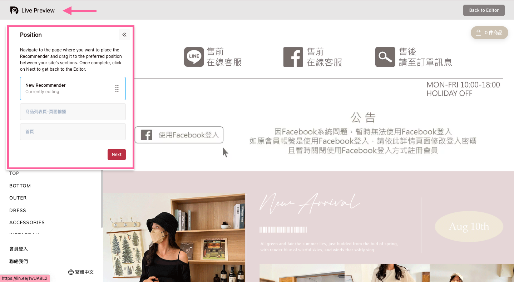Click the HOLIDAY OFF text
The height and width of the screenshot is (282, 514).
449,94
